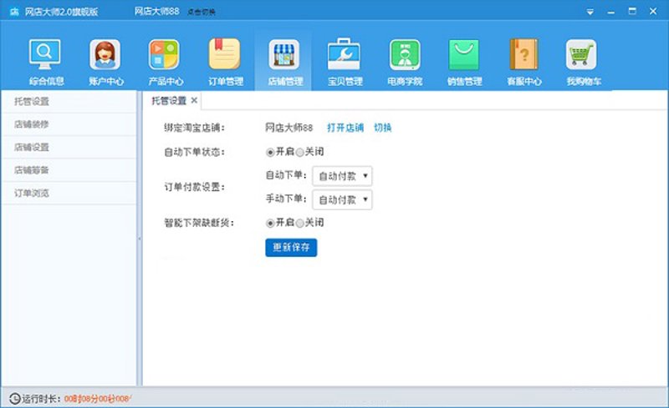Turn off 智能下架缺断货 with 关闭 radio
This screenshot has width=669, height=408.
click(x=300, y=223)
